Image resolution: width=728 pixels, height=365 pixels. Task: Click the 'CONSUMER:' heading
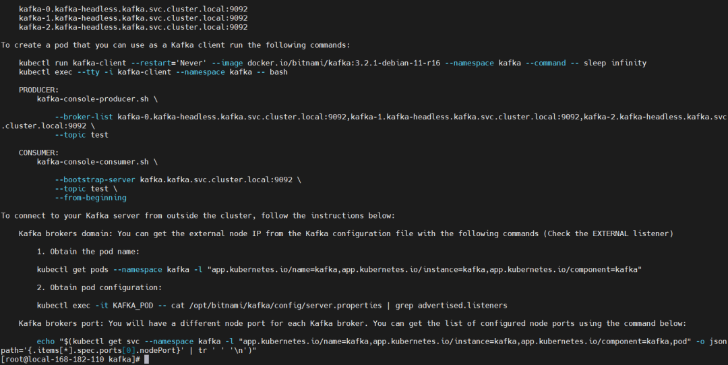(x=38, y=152)
